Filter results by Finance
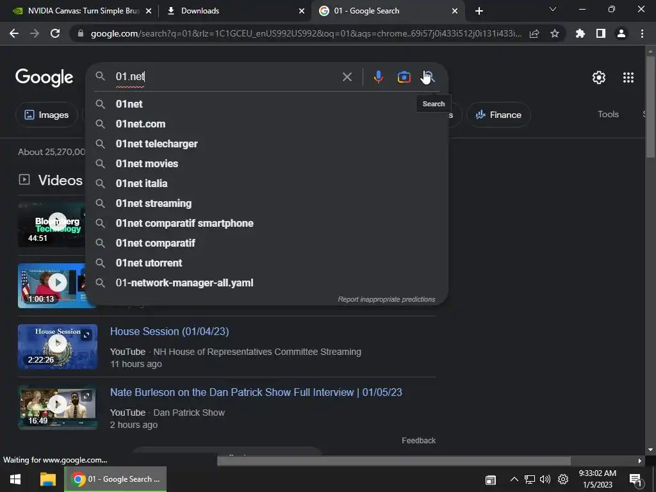The image size is (656, 492). coord(498,115)
